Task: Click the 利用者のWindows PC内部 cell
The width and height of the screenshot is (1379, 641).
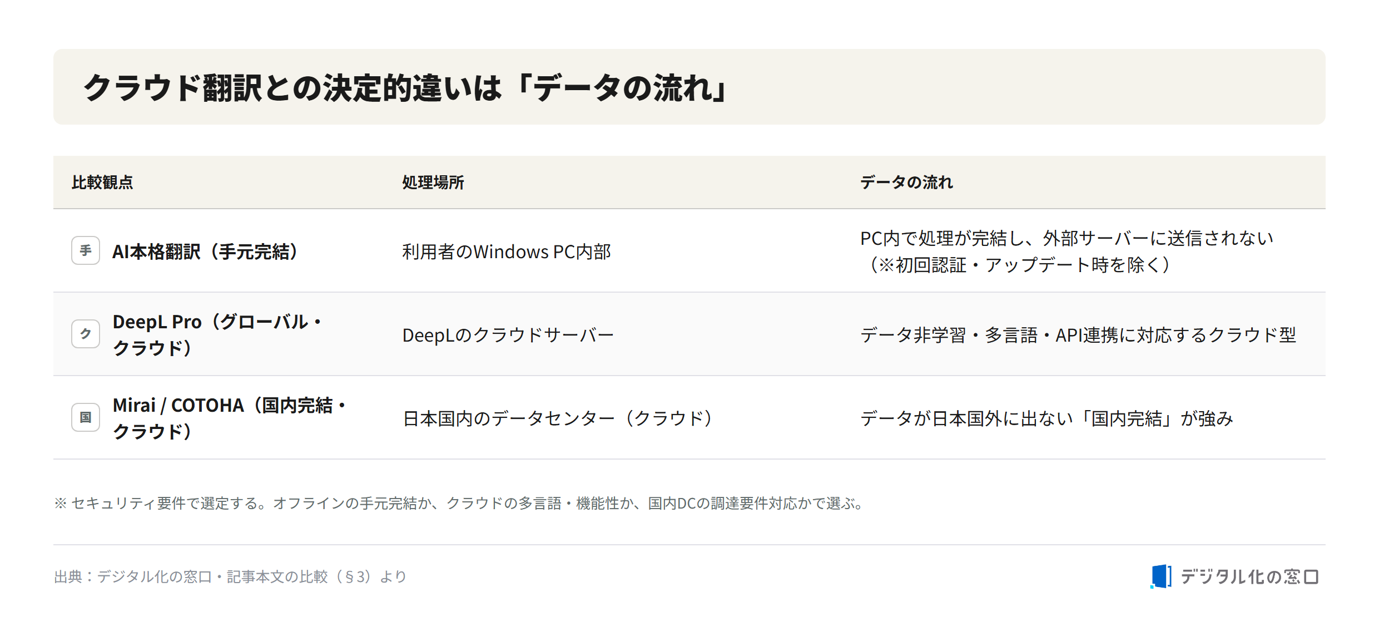Action: pos(507,252)
